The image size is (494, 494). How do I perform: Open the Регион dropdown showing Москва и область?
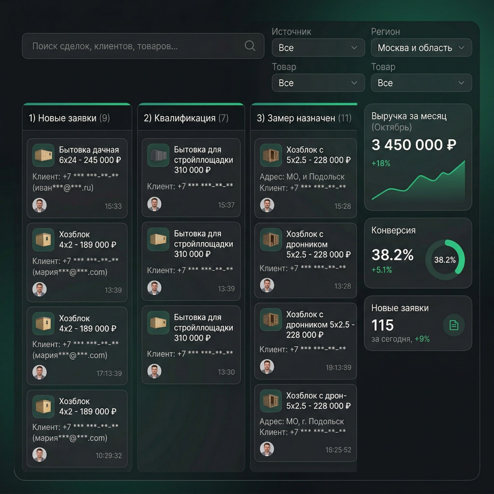click(x=421, y=48)
